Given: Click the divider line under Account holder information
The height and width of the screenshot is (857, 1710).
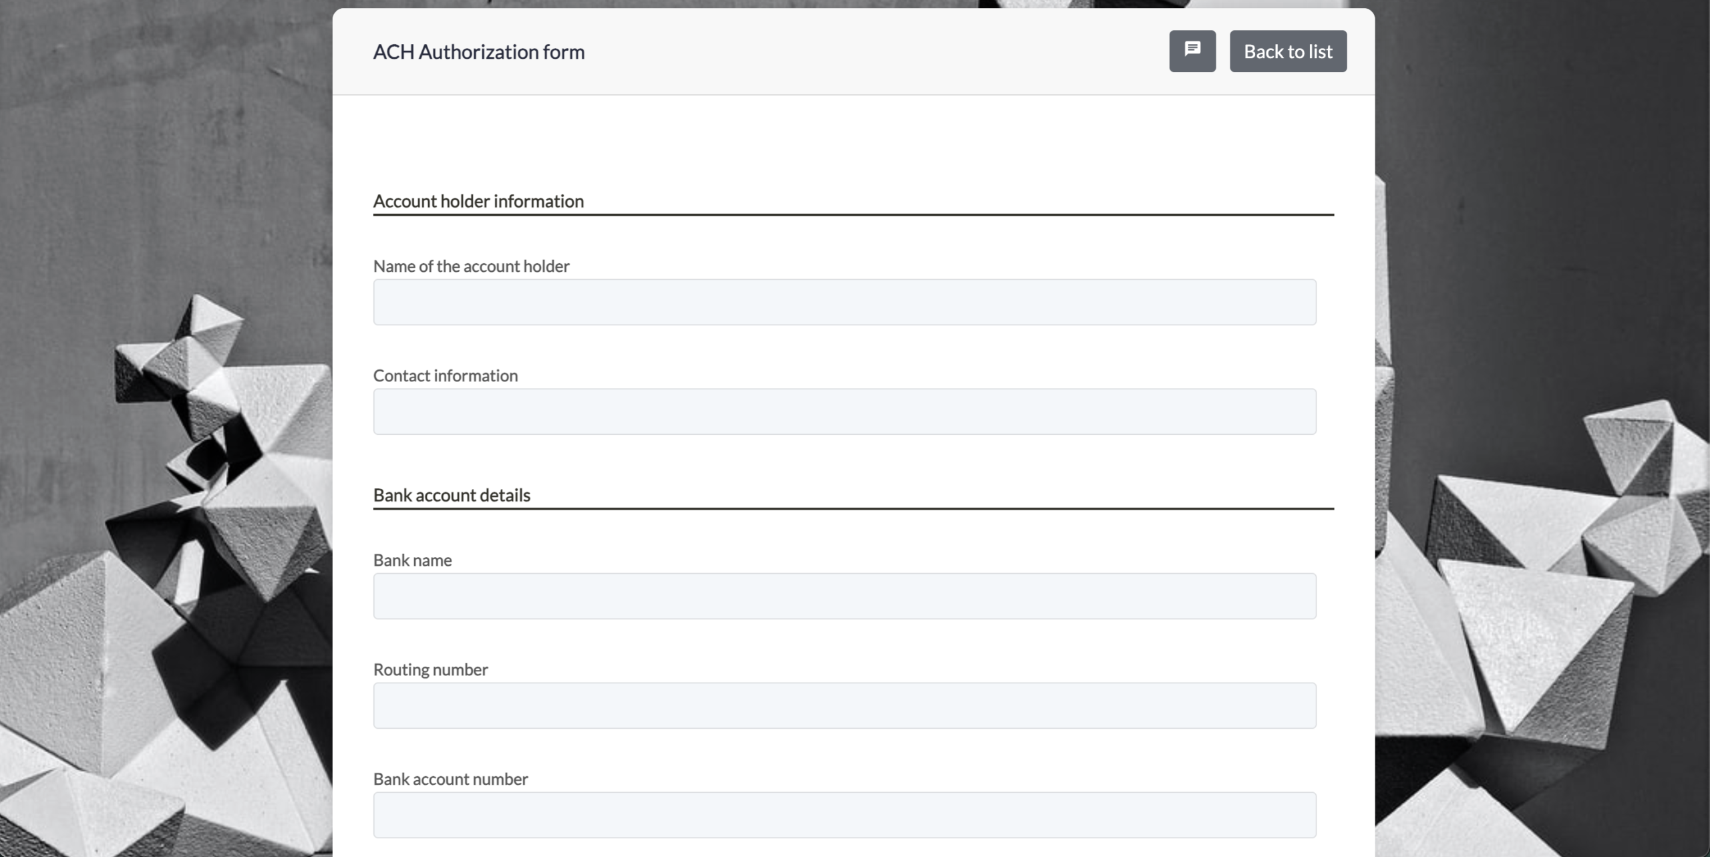Looking at the screenshot, I should [x=853, y=214].
